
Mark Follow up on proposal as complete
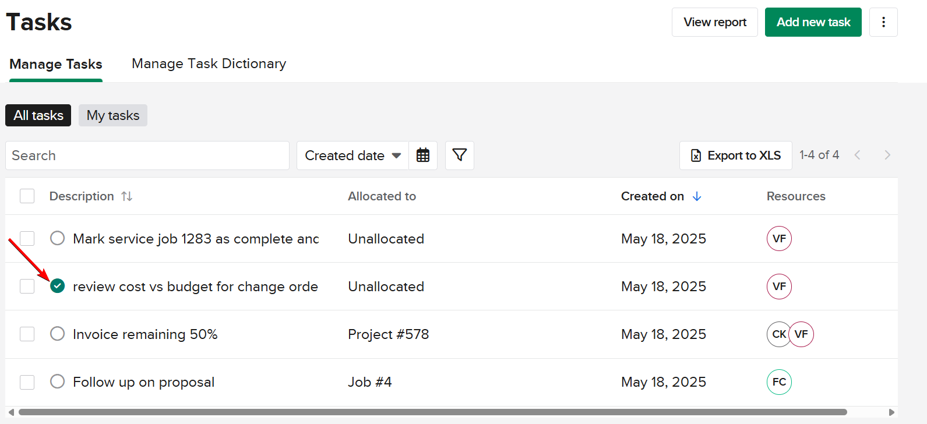click(57, 382)
